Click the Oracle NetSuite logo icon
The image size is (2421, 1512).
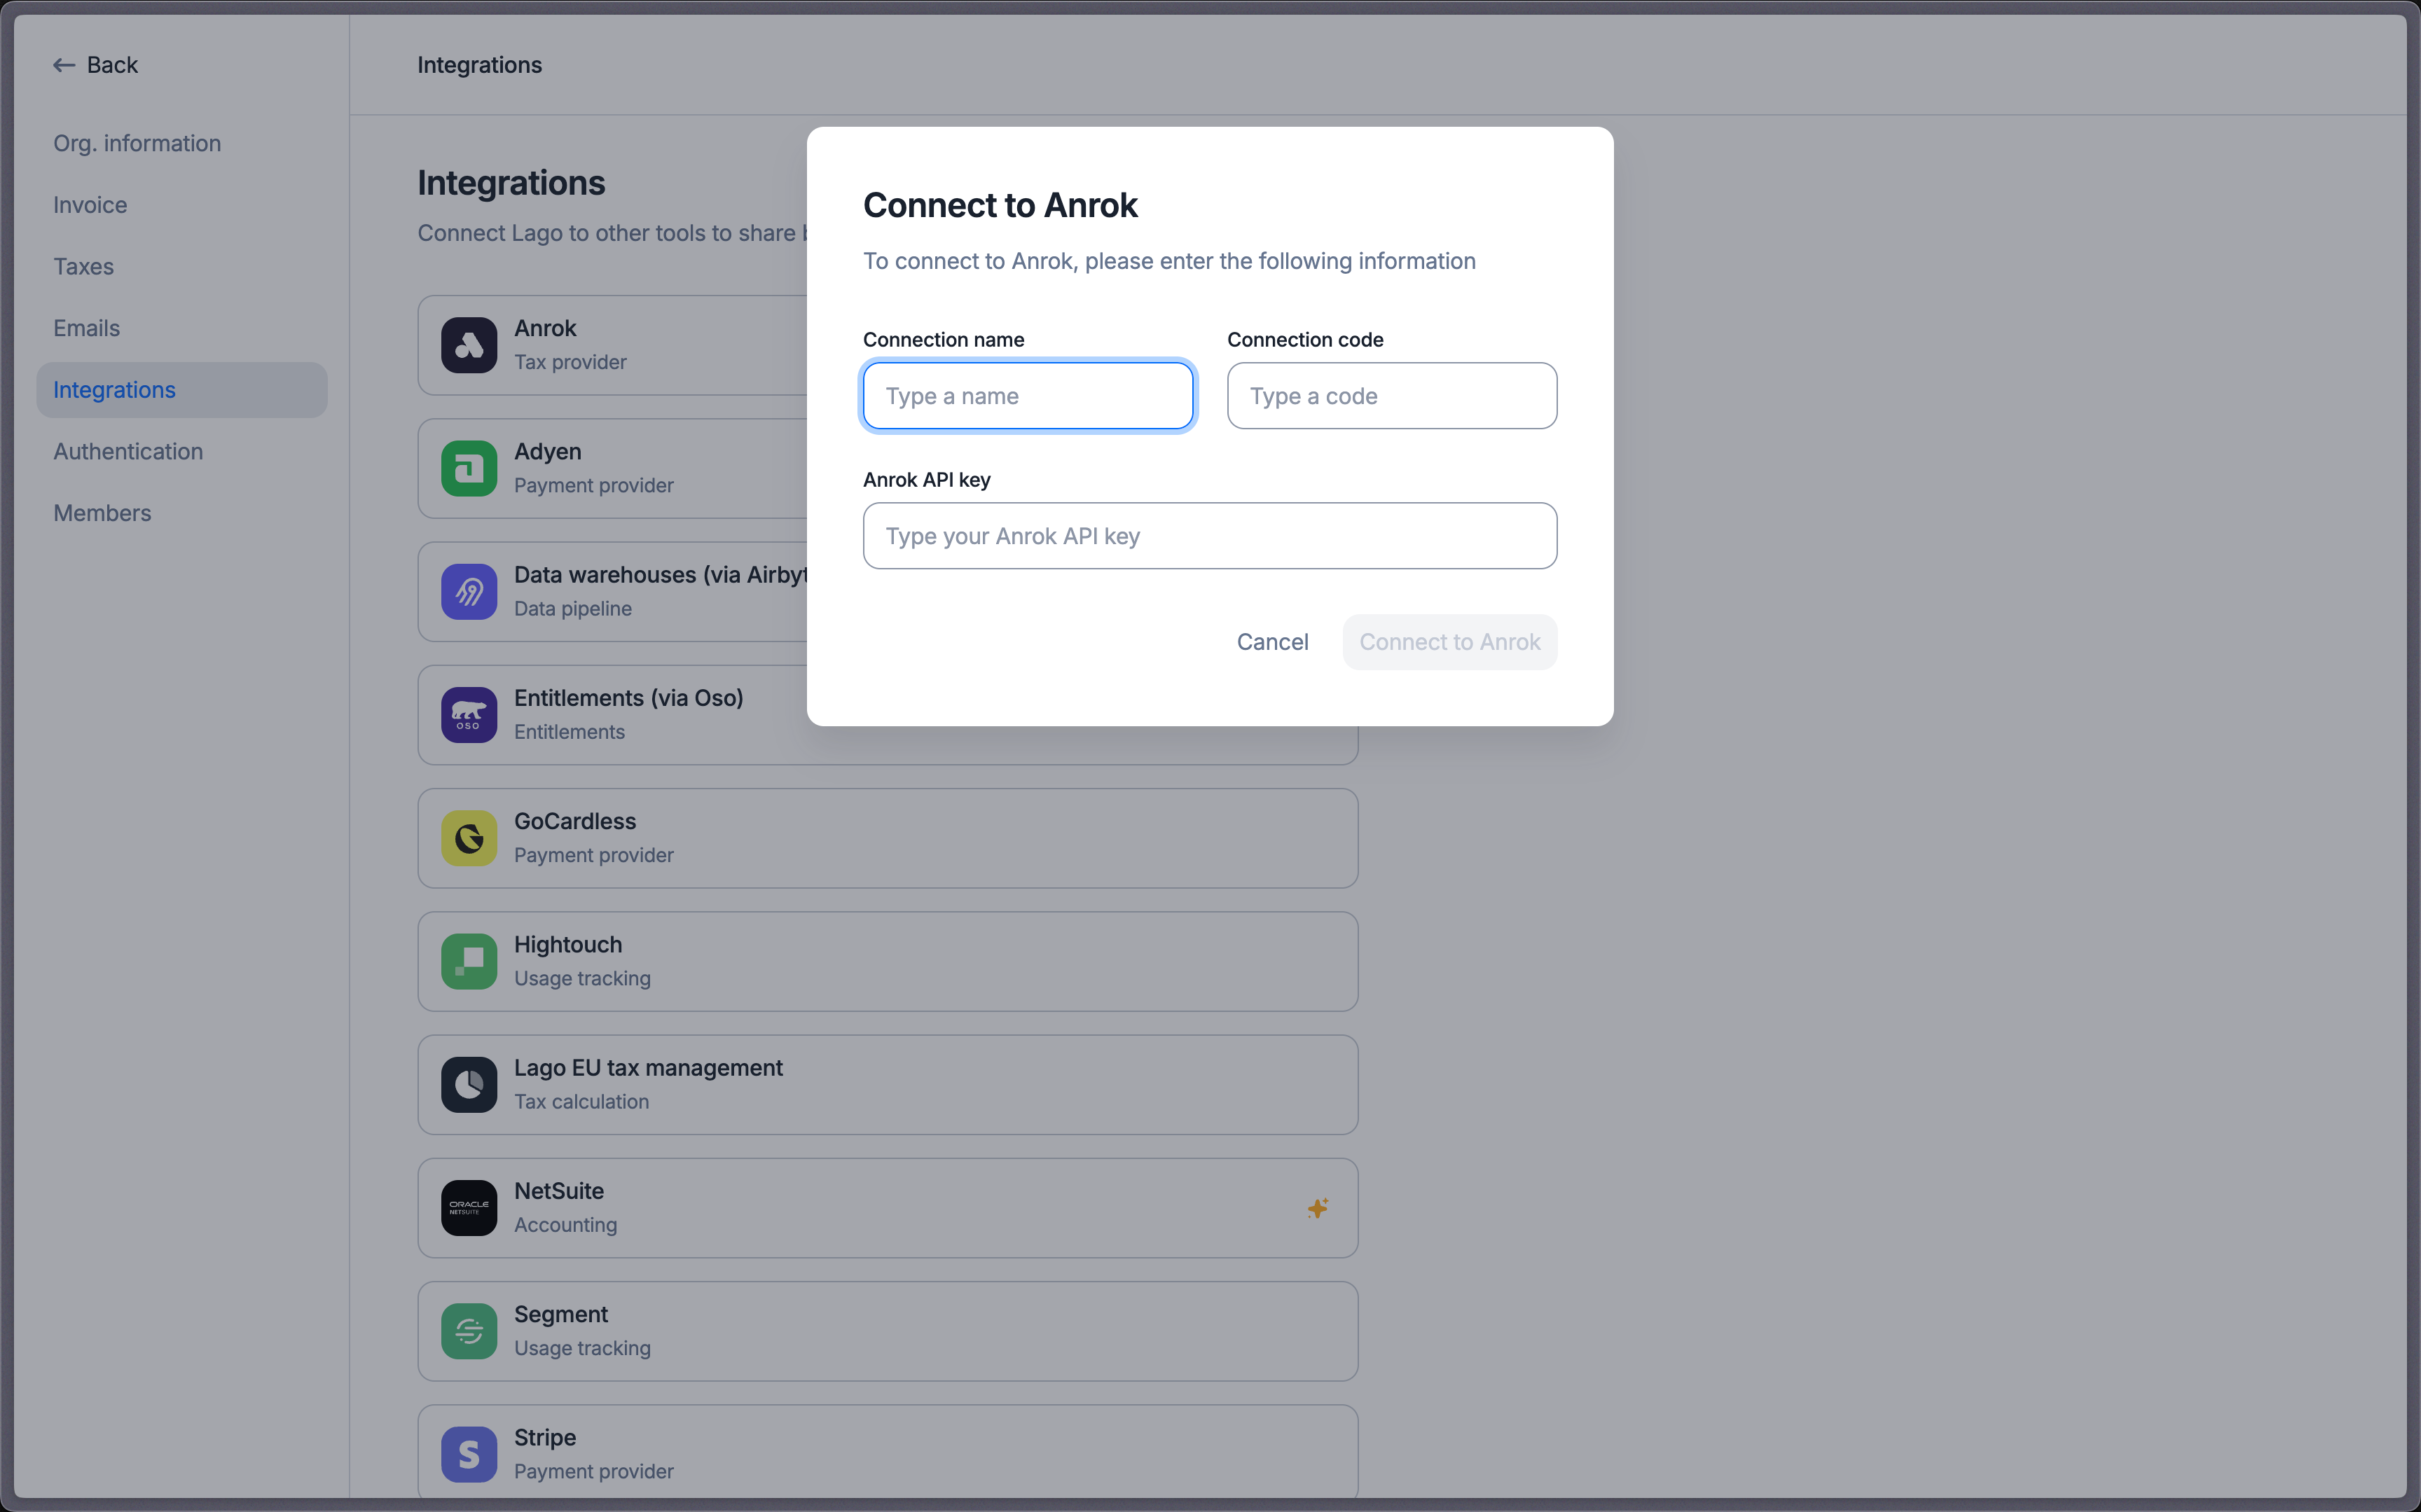[469, 1208]
